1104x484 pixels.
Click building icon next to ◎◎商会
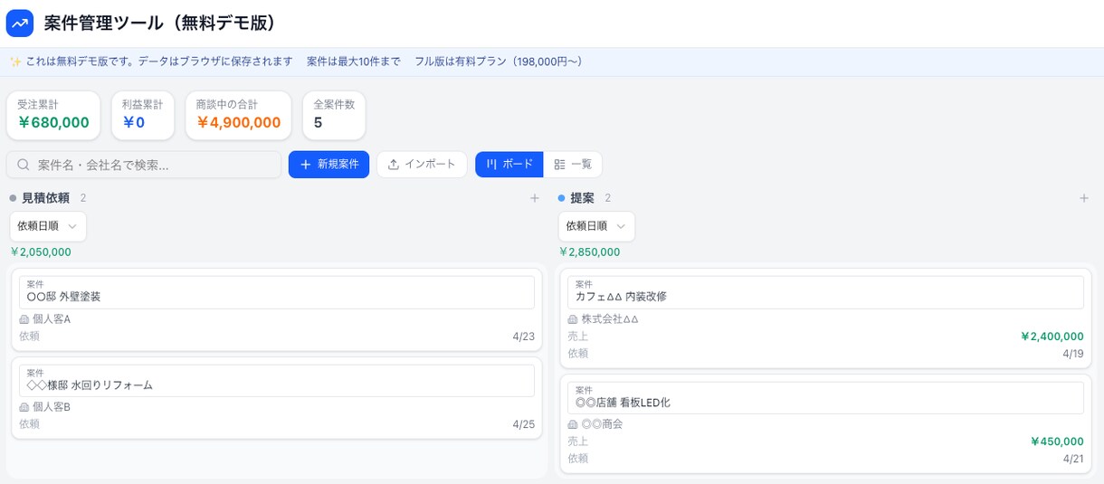573,424
